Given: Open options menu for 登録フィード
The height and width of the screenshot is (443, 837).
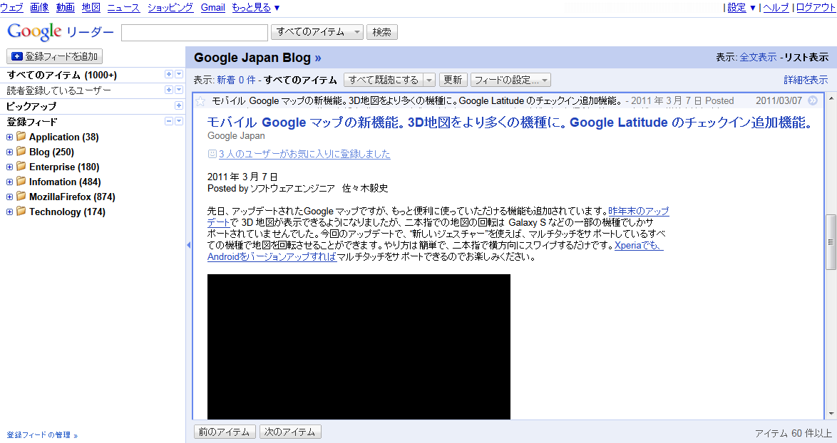Looking at the screenshot, I should point(179,121).
